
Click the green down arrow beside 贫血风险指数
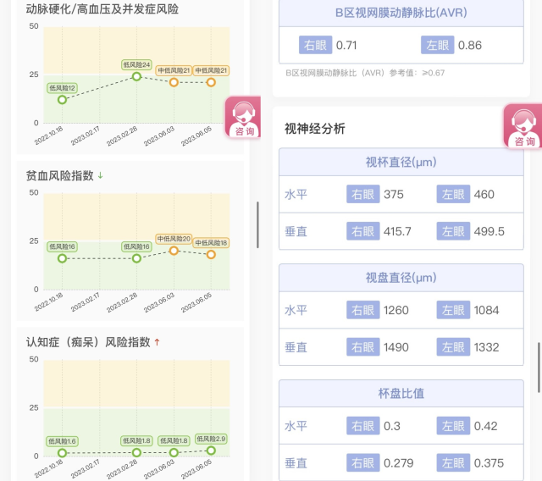[x=101, y=175]
